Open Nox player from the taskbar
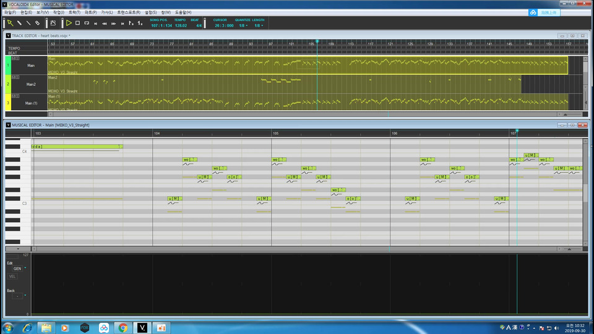Viewport: 594px width, 334px height. (x=85, y=328)
